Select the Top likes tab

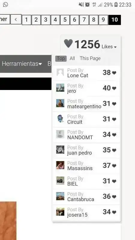61,58
